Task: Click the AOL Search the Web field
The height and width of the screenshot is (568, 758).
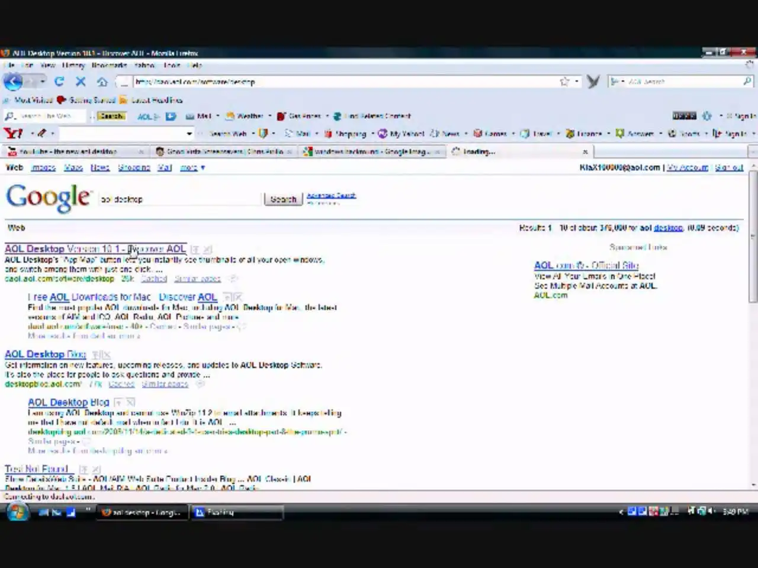Action: (46, 117)
